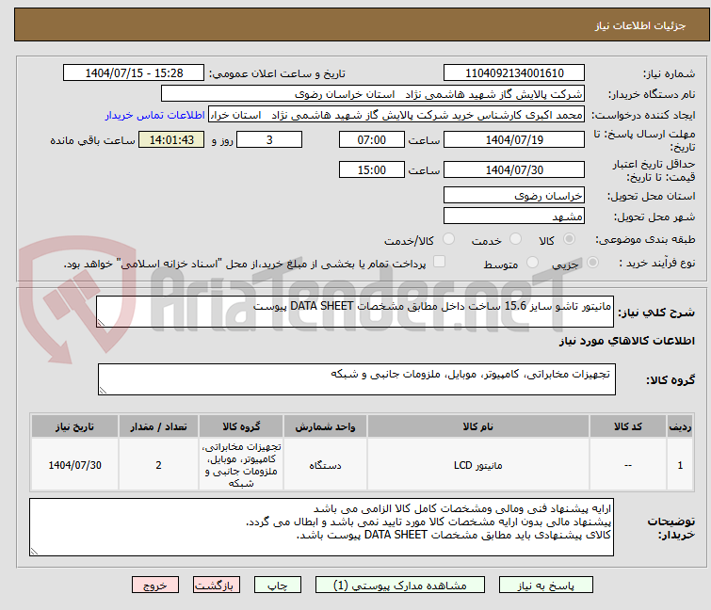The image size is (711, 610).
Task: Click the نام دستگاه خریدار field
Action: [373, 94]
